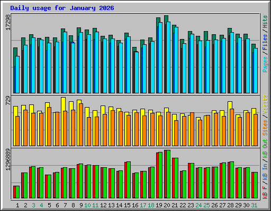Click the day 9 orange sites bar
Viewport: 271px width, 211px height.
tap(81, 124)
